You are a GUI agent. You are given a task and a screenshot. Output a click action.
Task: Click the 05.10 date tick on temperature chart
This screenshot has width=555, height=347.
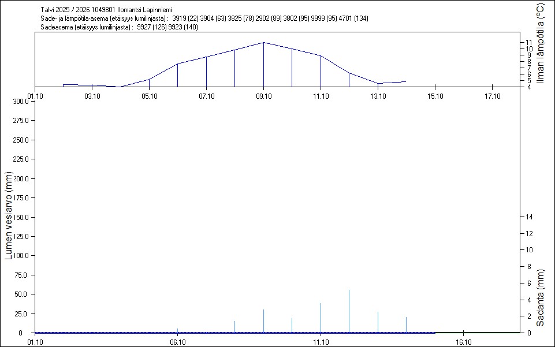click(149, 96)
